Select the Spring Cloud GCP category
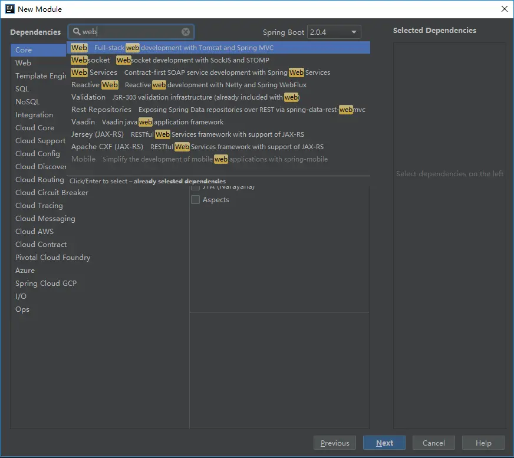The width and height of the screenshot is (514, 458). tap(100, 284)
